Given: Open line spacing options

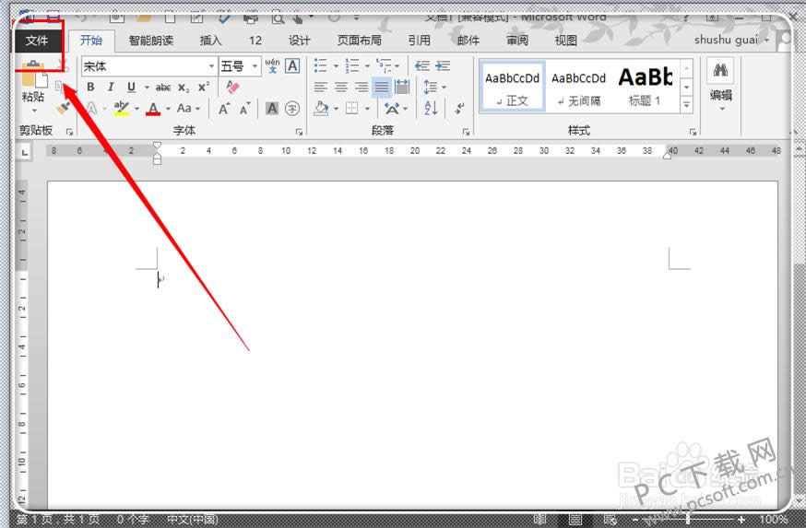Looking at the screenshot, I should [434, 87].
